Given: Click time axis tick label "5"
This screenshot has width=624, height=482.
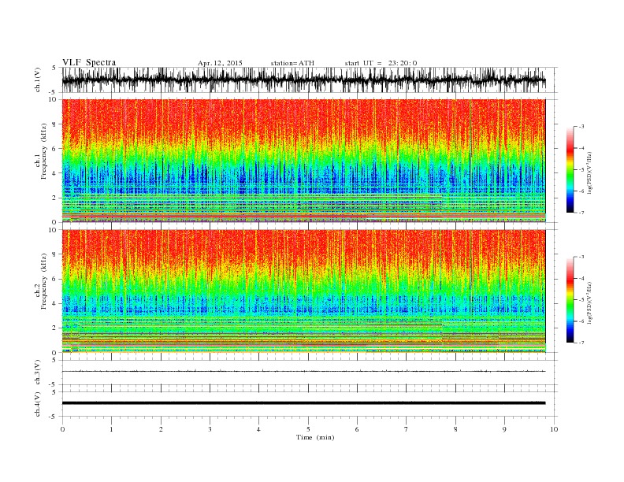Looking at the screenshot, I should point(308,429).
